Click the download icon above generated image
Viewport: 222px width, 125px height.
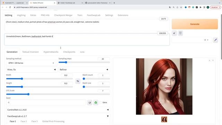point(210,60)
